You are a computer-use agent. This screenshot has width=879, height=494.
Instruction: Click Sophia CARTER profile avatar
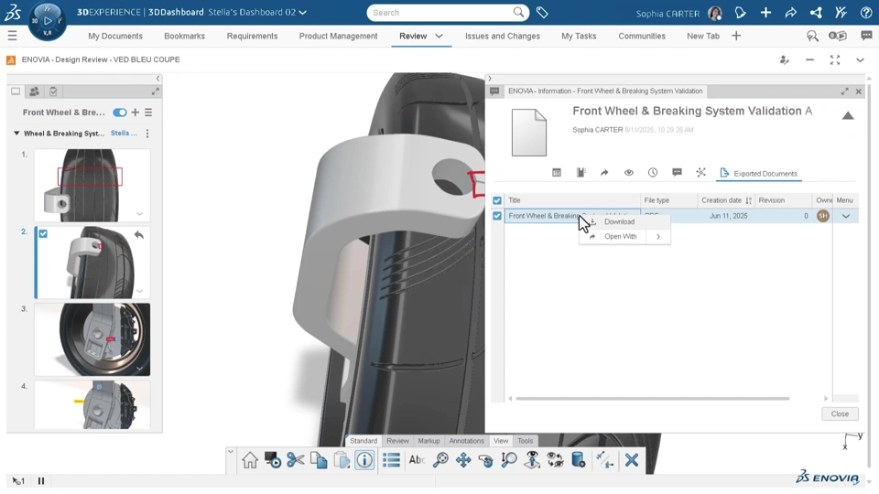[715, 13]
